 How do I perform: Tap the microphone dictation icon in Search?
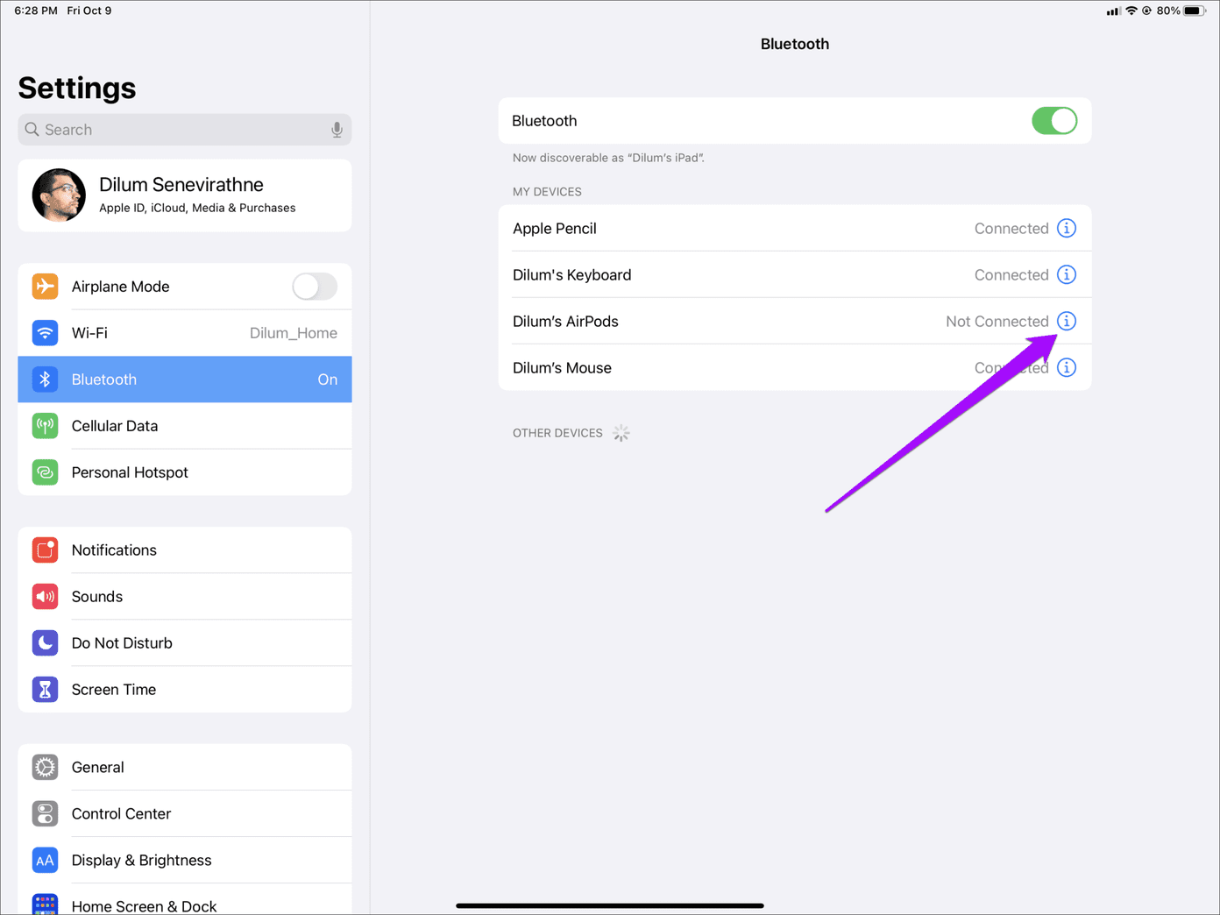click(x=337, y=130)
